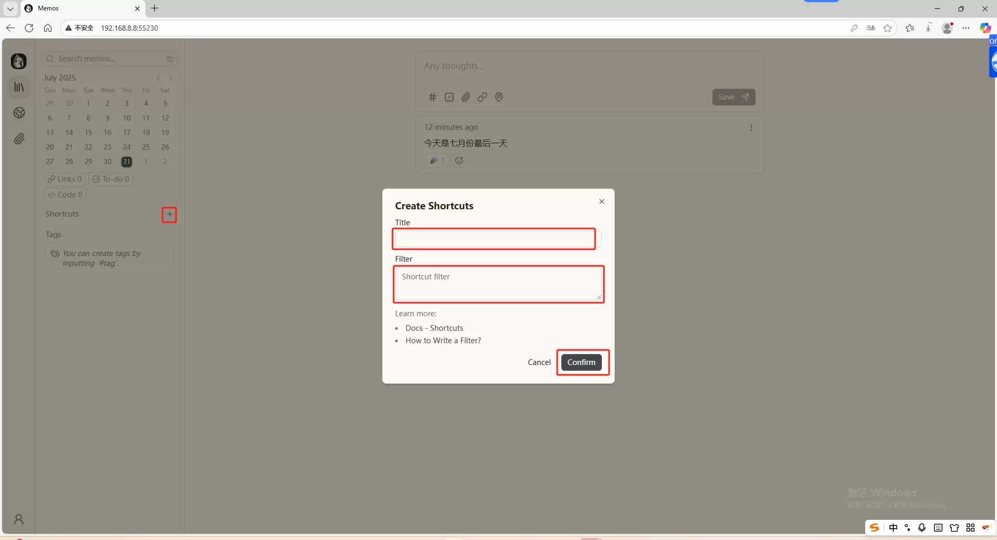Click the Title input field

point(494,239)
